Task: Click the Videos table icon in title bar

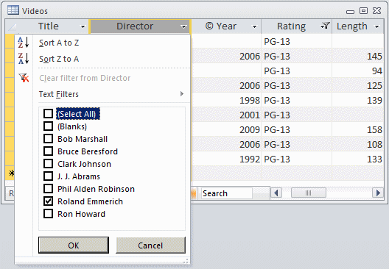Action: click(13, 10)
